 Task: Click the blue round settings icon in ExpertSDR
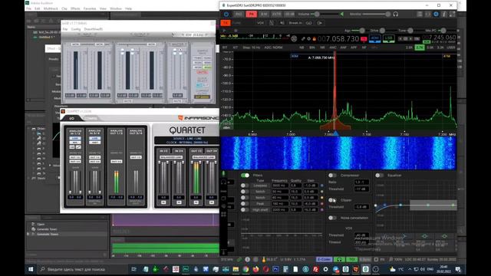[x=437, y=14]
